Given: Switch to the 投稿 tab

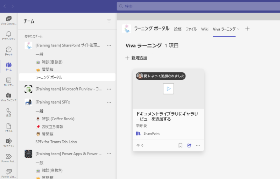Looking at the screenshot, I should pos(178,29).
